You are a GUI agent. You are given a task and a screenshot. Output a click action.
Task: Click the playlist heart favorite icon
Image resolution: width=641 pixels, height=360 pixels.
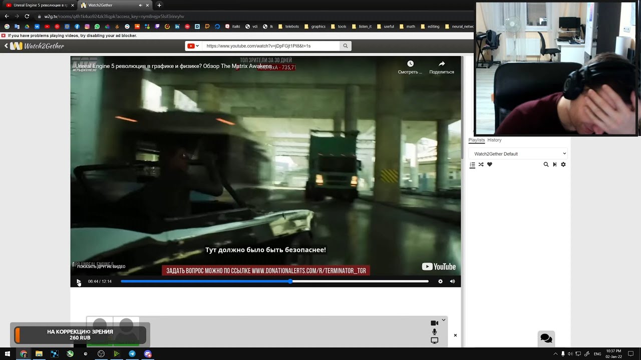coord(490,164)
